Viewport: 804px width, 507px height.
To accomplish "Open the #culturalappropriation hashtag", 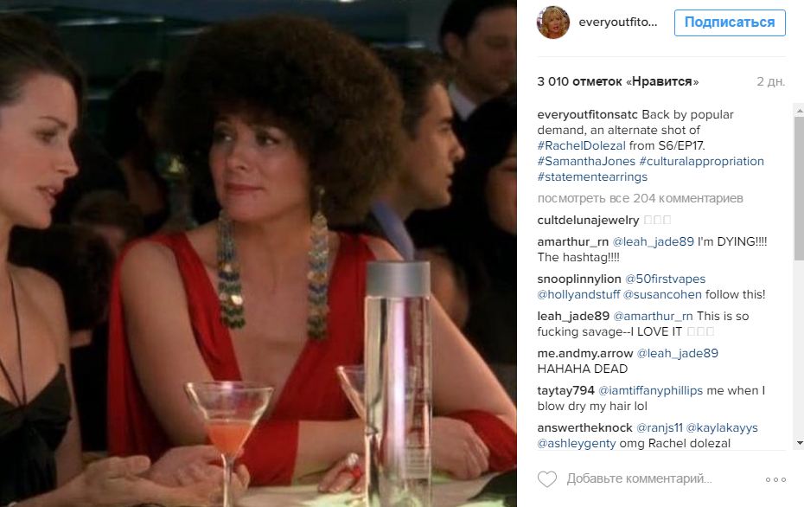I will click(701, 161).
